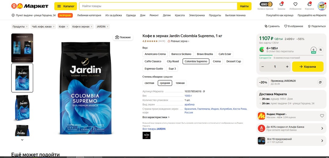Open the Favorites heart icon in header
Image resolution: width=329 pixels, height=158 pixels.
tap(295, 4)
